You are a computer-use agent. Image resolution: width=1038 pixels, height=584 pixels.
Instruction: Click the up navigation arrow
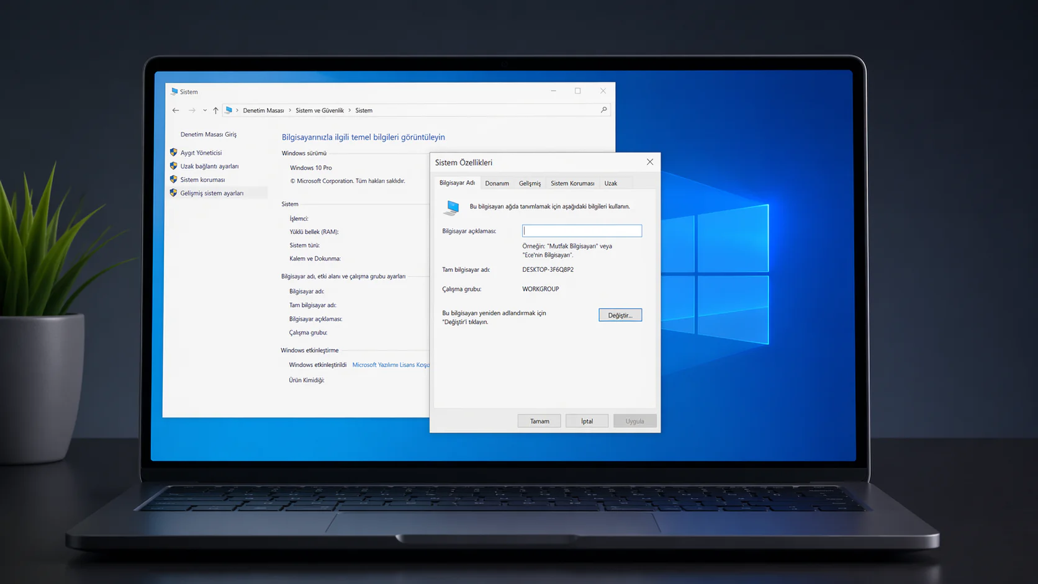(x=215, y=110)
